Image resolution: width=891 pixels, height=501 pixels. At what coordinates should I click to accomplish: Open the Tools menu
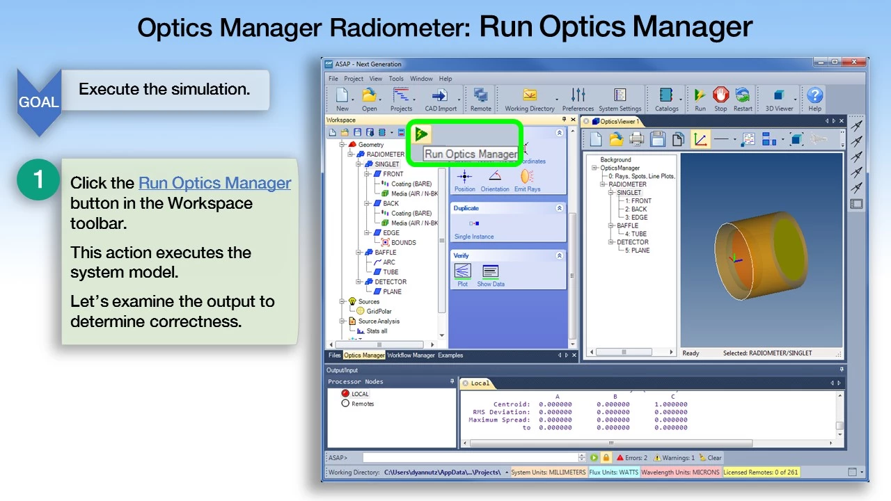(x=396, y=79)
